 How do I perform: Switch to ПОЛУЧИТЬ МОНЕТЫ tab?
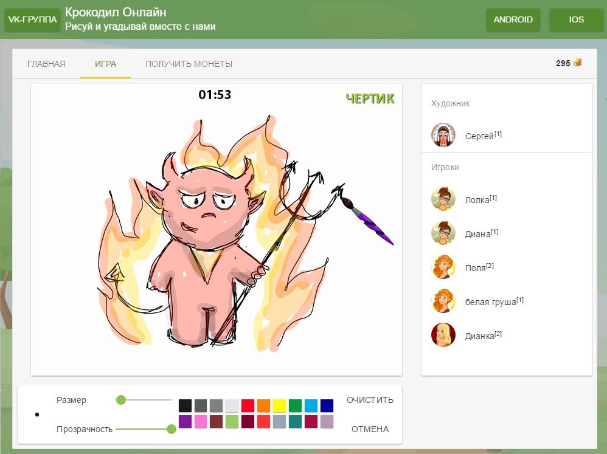[x=189, y=64]
